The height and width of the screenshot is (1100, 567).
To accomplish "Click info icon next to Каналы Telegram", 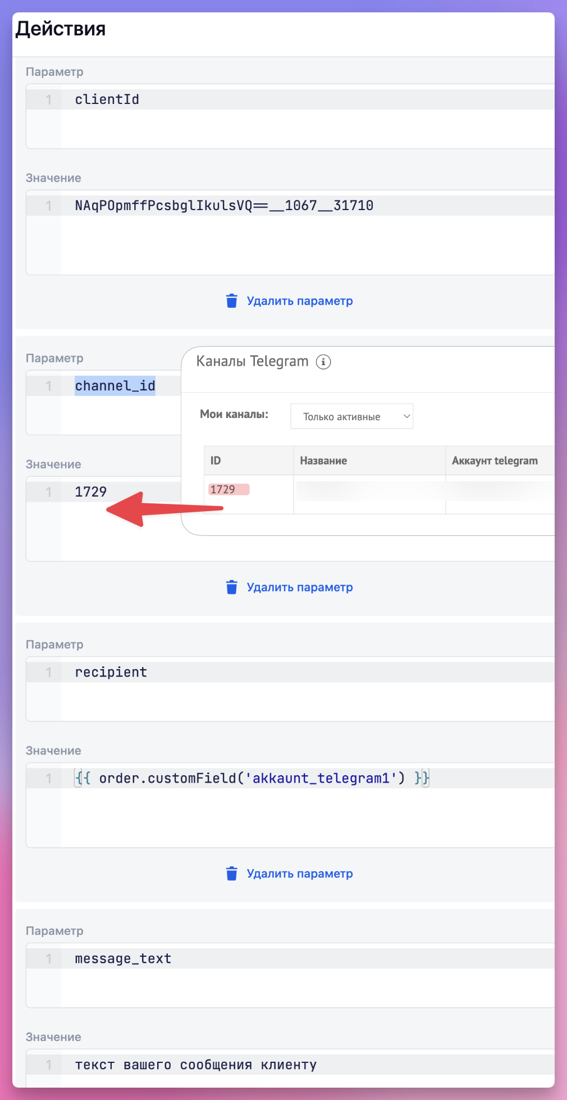I will tap(323, 362).
